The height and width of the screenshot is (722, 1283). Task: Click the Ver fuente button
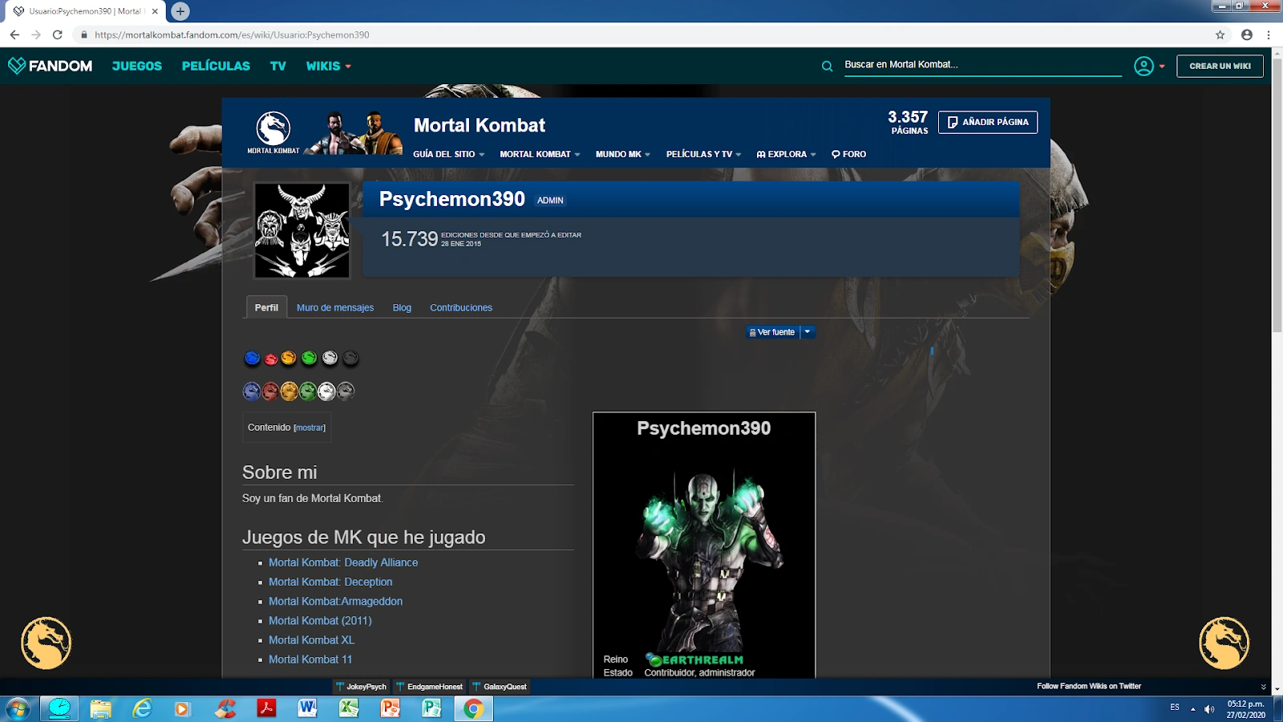pos(773,332)
